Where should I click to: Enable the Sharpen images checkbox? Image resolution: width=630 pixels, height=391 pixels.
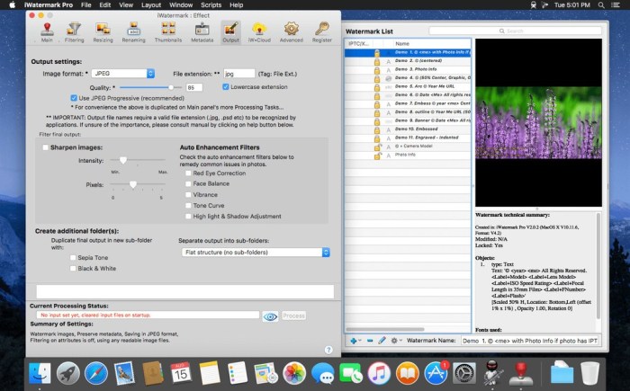[x=46, y=146]
